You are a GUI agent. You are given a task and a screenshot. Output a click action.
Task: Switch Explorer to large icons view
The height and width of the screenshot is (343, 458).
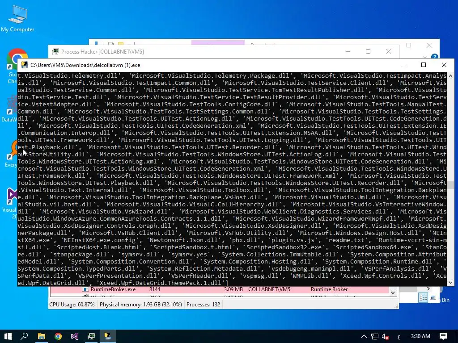pyautogui.click(x=433, y=297)
